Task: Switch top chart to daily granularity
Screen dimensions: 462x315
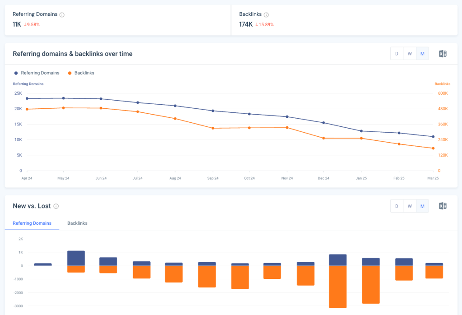Action: tap(397, 53)
